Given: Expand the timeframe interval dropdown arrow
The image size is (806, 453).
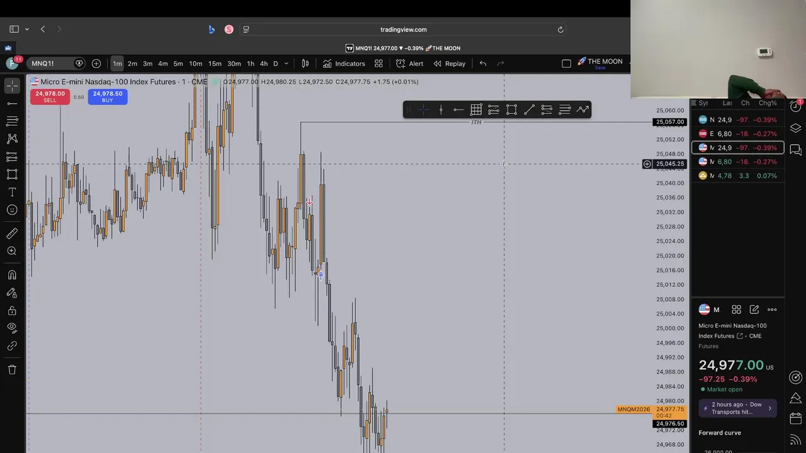Looking at the screenshot, I should (x=286, y=64).
